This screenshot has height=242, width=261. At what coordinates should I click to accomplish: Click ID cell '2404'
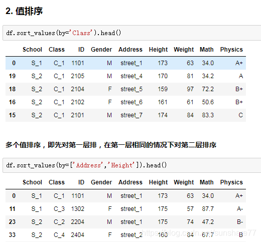pos(78,235)
